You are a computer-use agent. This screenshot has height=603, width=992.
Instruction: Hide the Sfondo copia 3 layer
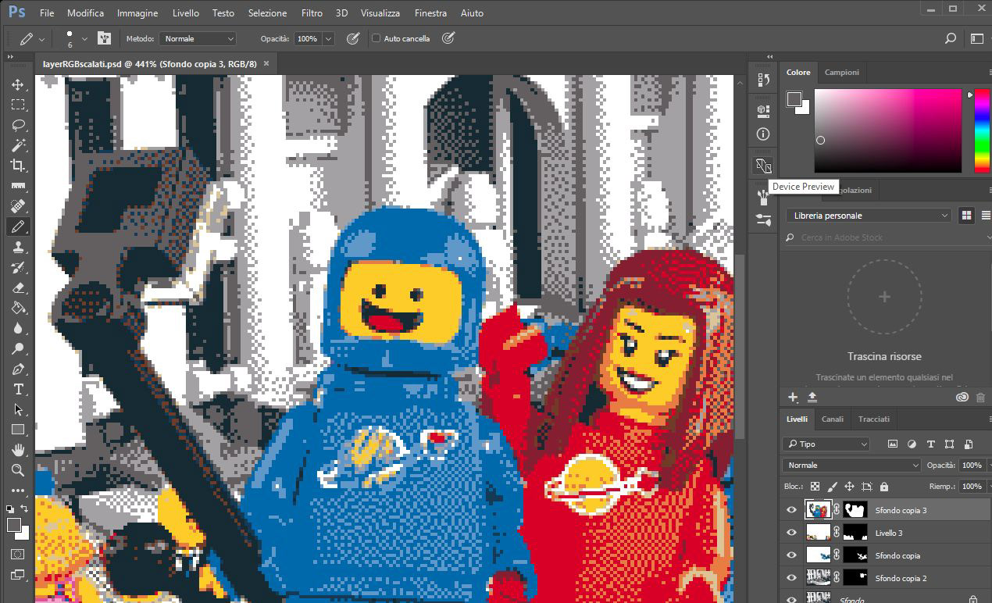coord(792,510)
